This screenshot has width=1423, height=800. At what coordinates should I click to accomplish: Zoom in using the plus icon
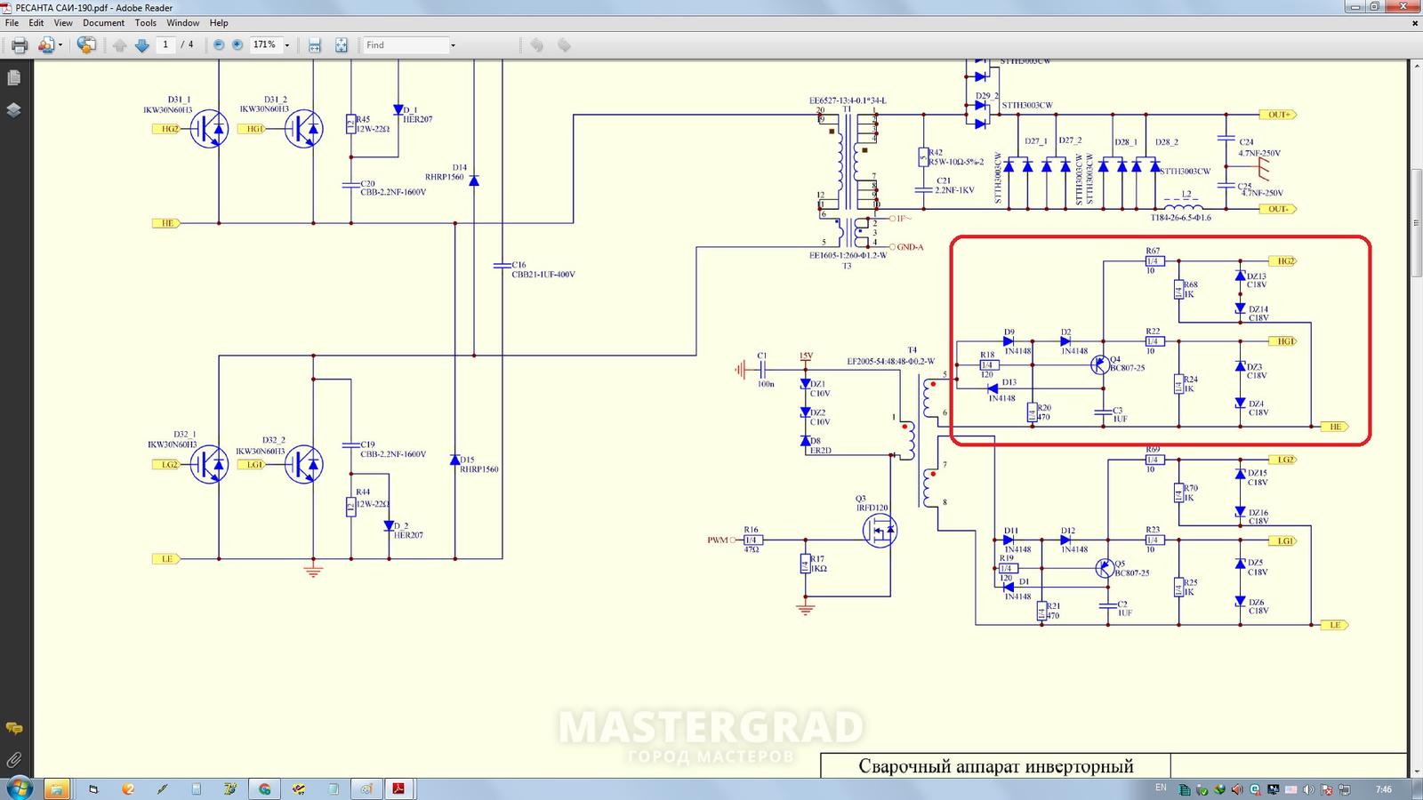(x=237, y=44)
